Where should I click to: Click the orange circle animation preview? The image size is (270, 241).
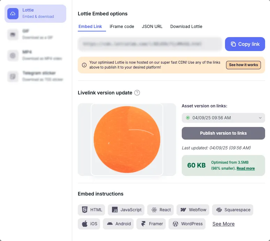point(127,139)
